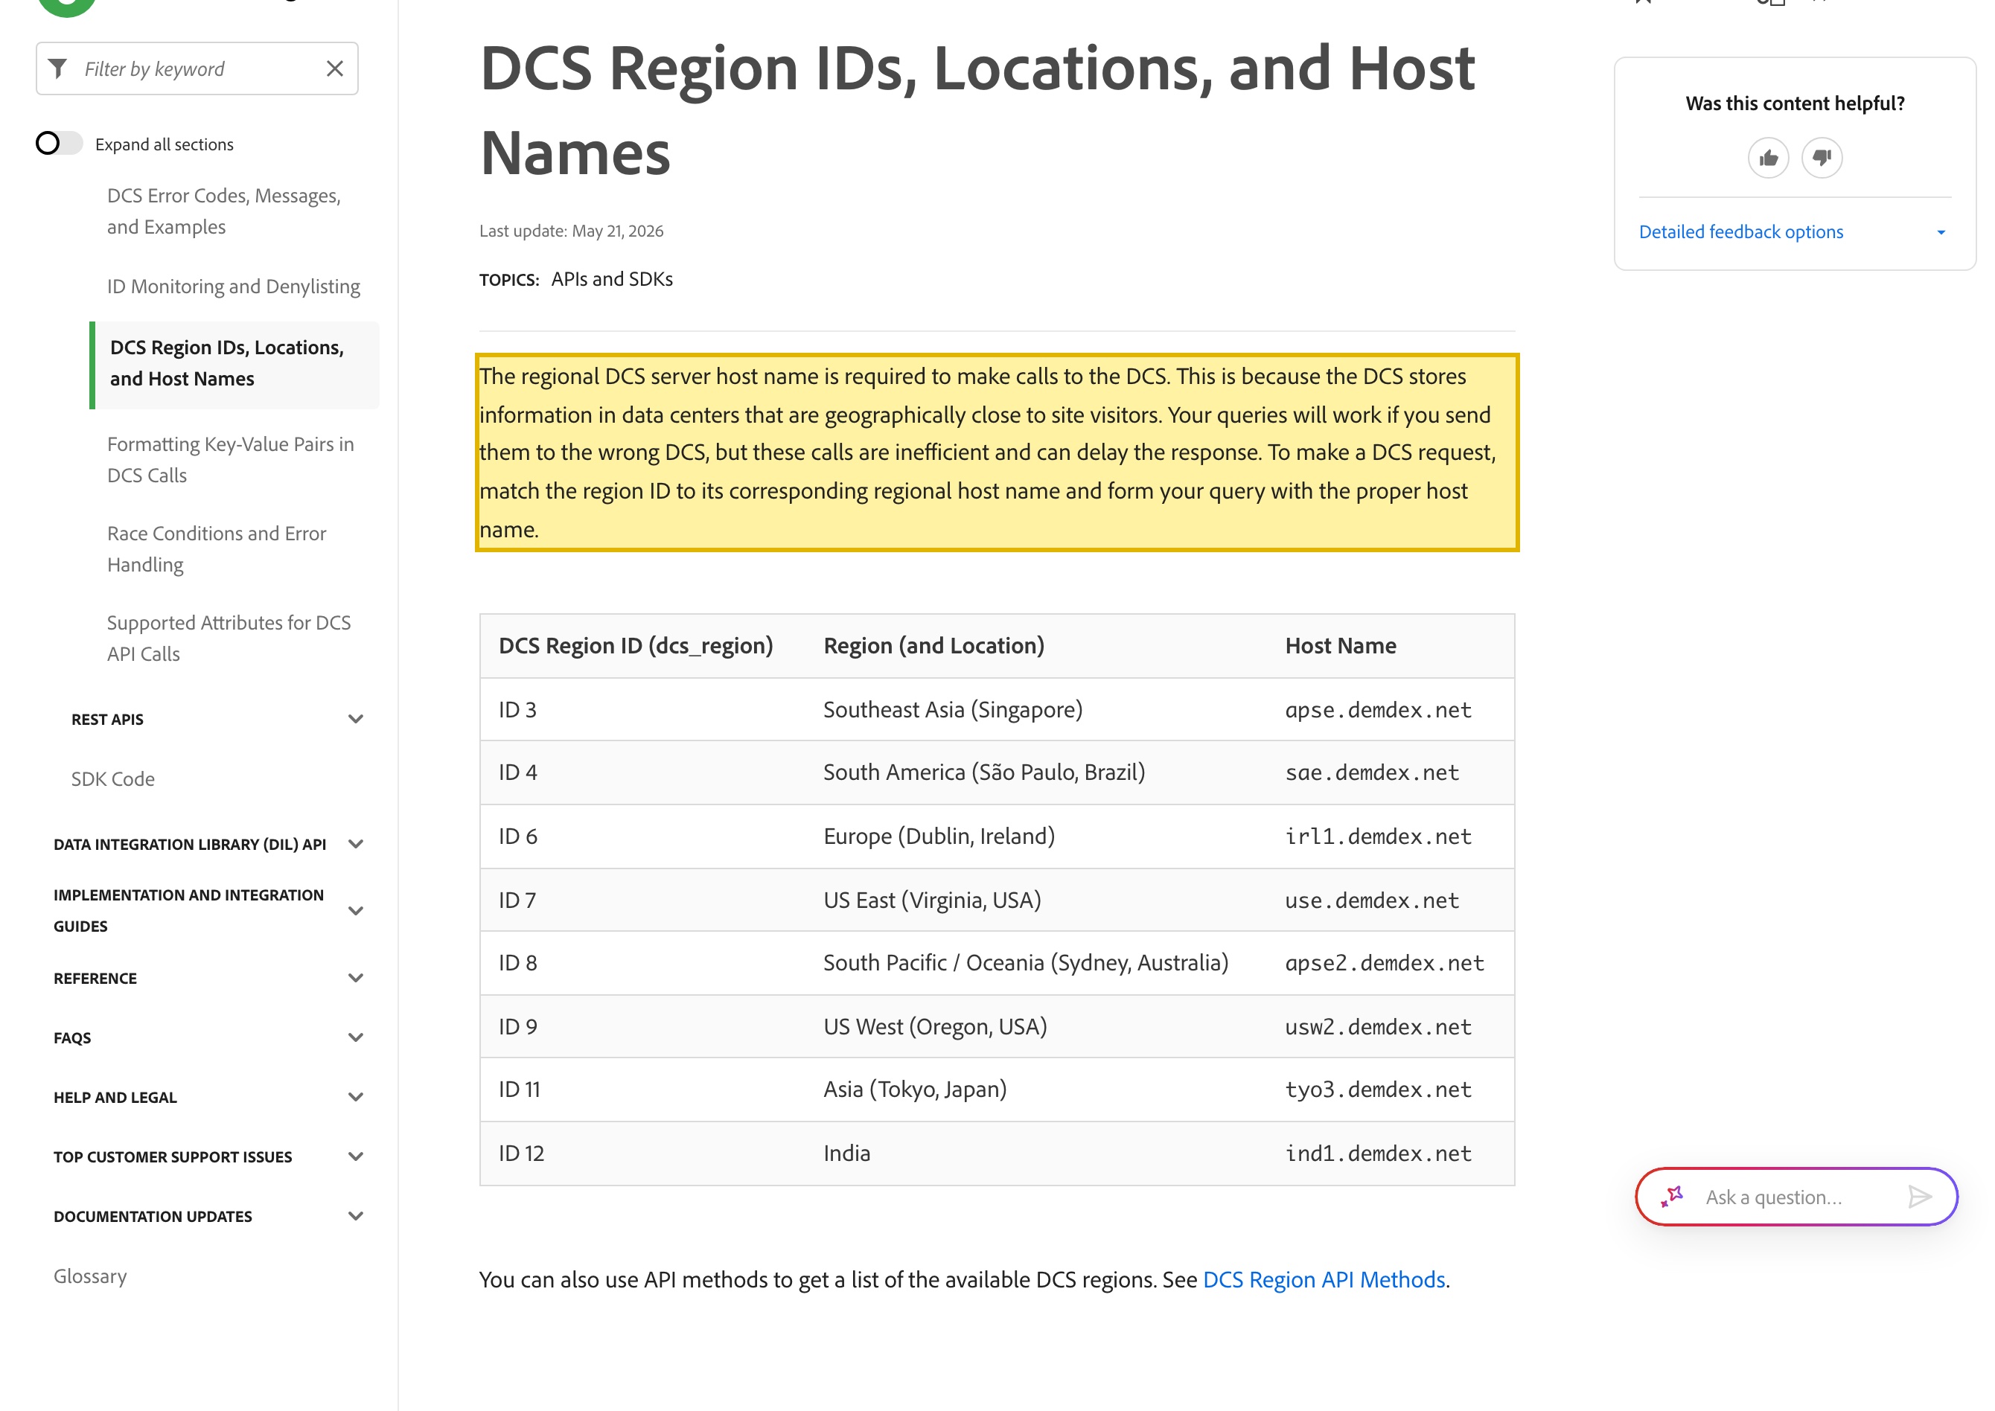Click the filter funnel icon
1995x1411 pixels.
(x=58, y=68)
